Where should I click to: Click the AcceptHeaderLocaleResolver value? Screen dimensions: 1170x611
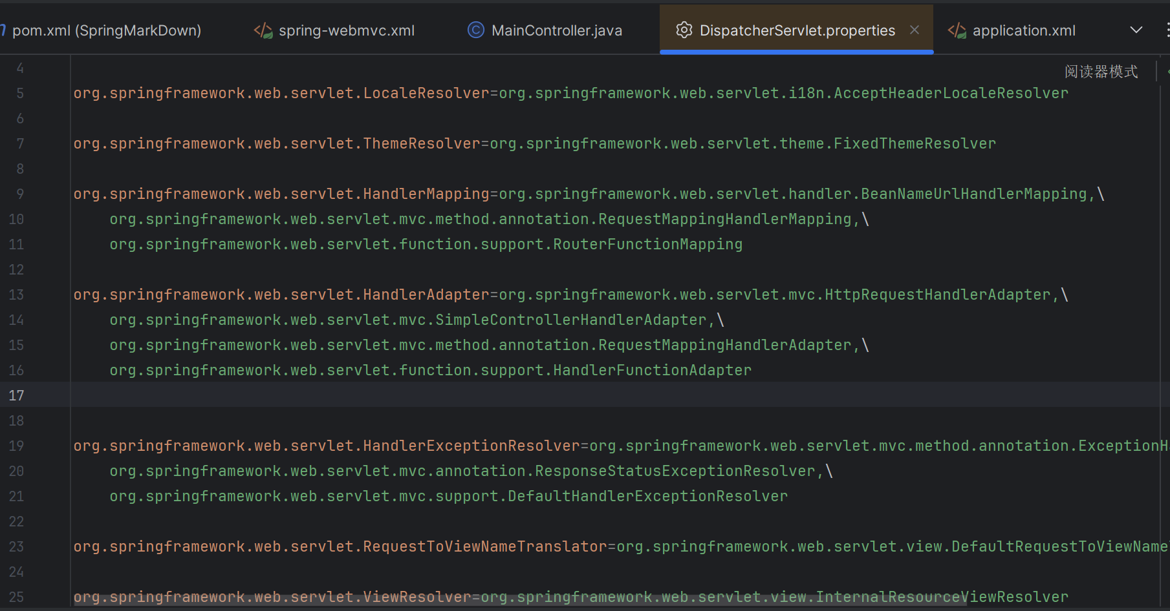point(783,93)
